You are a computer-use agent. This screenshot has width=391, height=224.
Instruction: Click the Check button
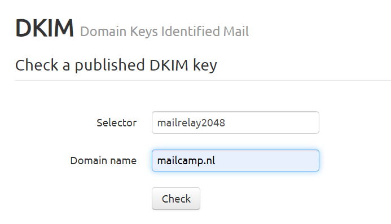tap(176, 199)
